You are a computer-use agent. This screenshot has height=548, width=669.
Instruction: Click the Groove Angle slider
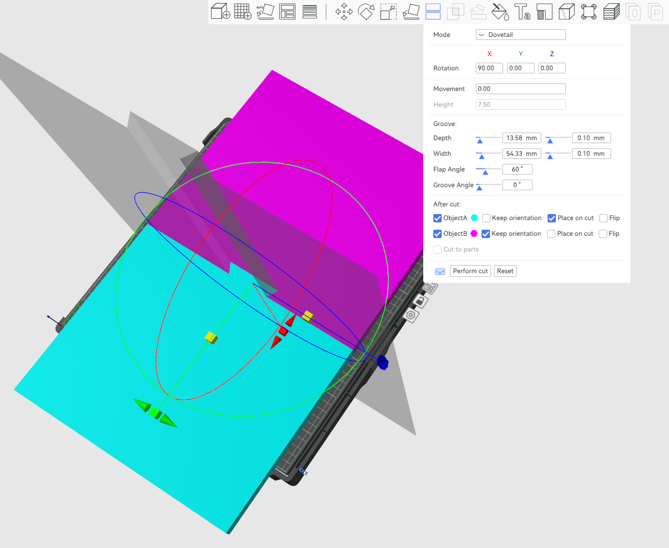pos(488,185)
